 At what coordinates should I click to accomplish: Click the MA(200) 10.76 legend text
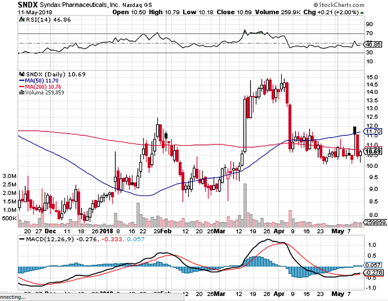pos(43,87)
